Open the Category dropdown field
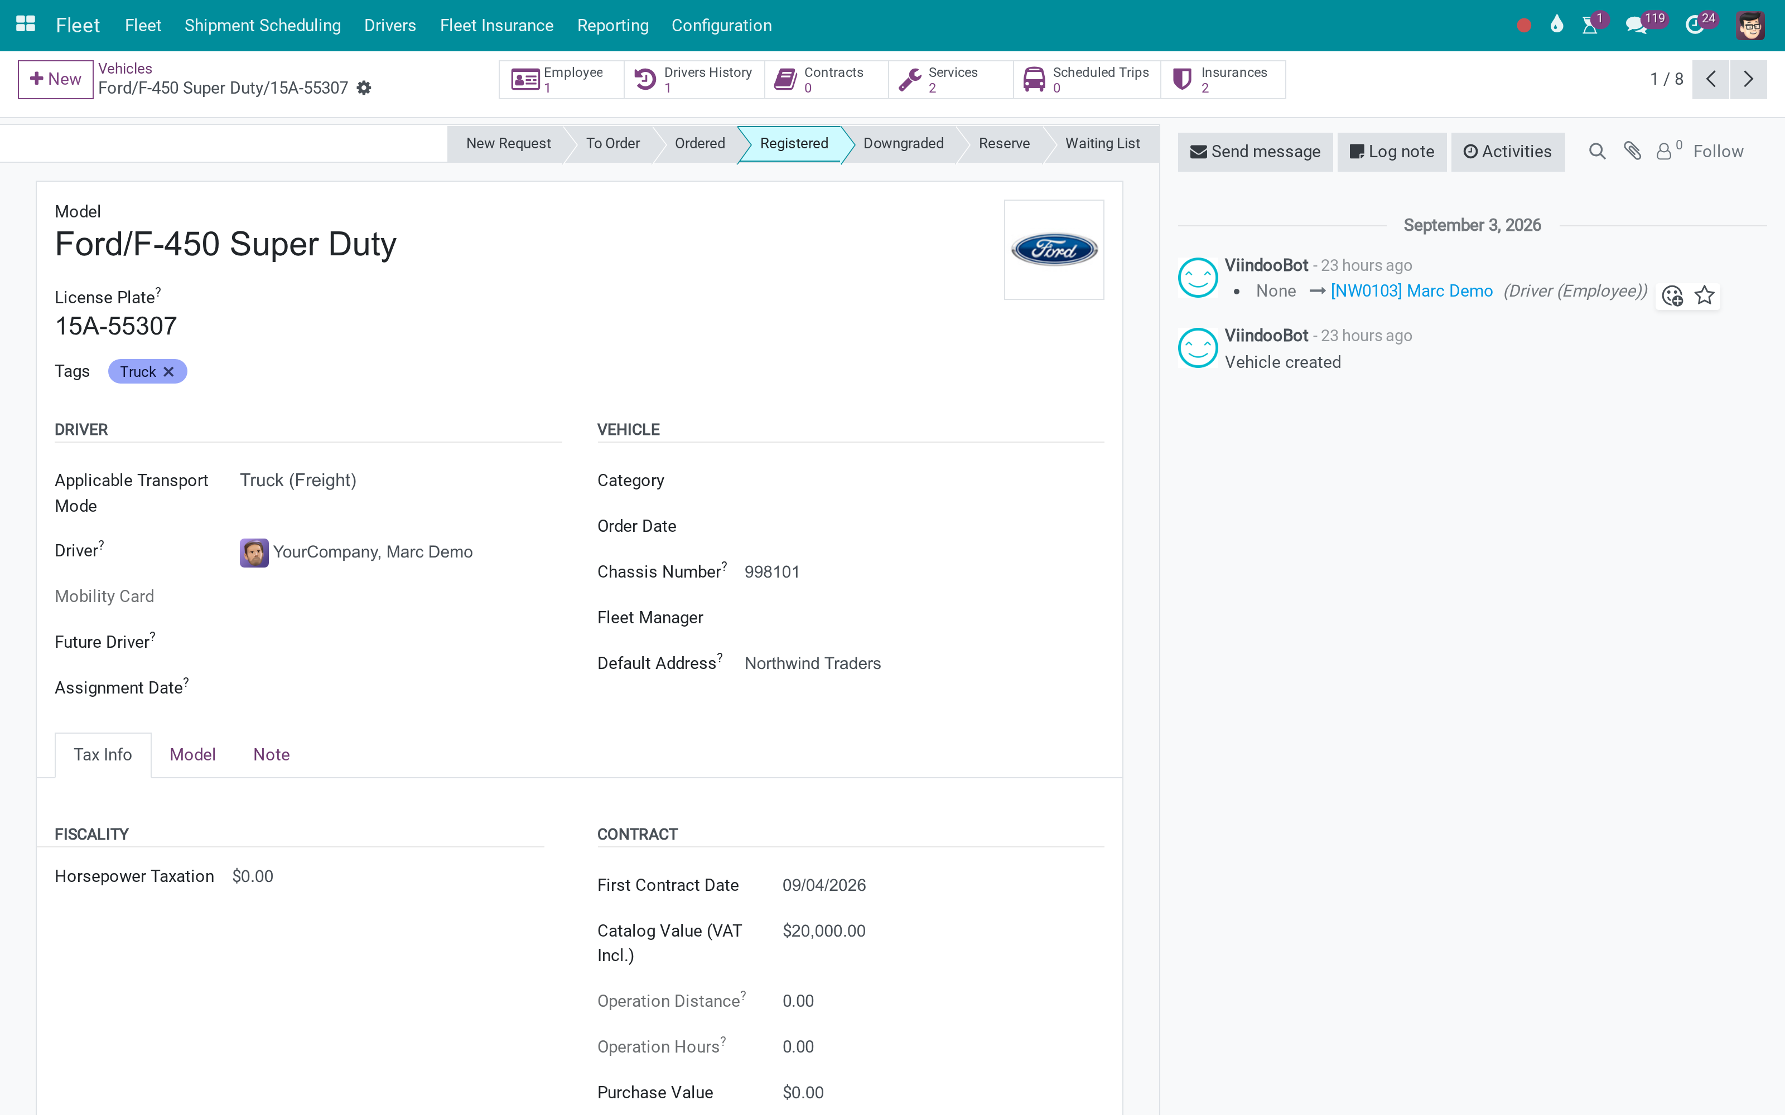The height and width of the screenshot is (1115, 1785). 924,481
